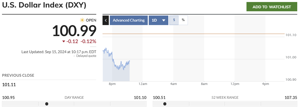The image size is (299, 109).
Task: Open Advanced Charting
Action: tap(129, 20)
